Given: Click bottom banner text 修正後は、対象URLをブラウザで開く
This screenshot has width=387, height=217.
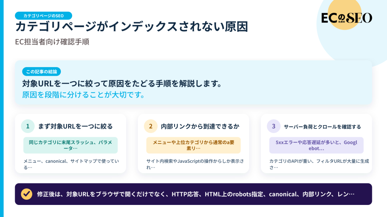Looking at the screenshot, I should pos(196,194).
